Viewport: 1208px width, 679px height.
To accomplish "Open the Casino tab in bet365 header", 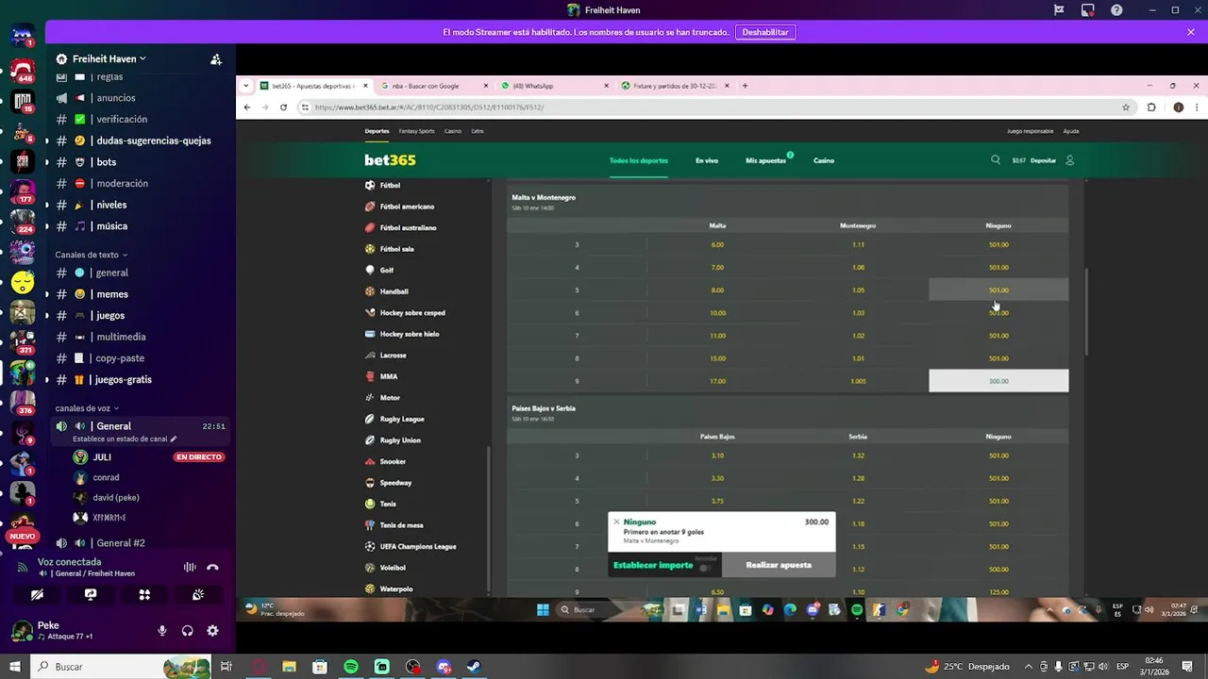I will tap(824, 160).
